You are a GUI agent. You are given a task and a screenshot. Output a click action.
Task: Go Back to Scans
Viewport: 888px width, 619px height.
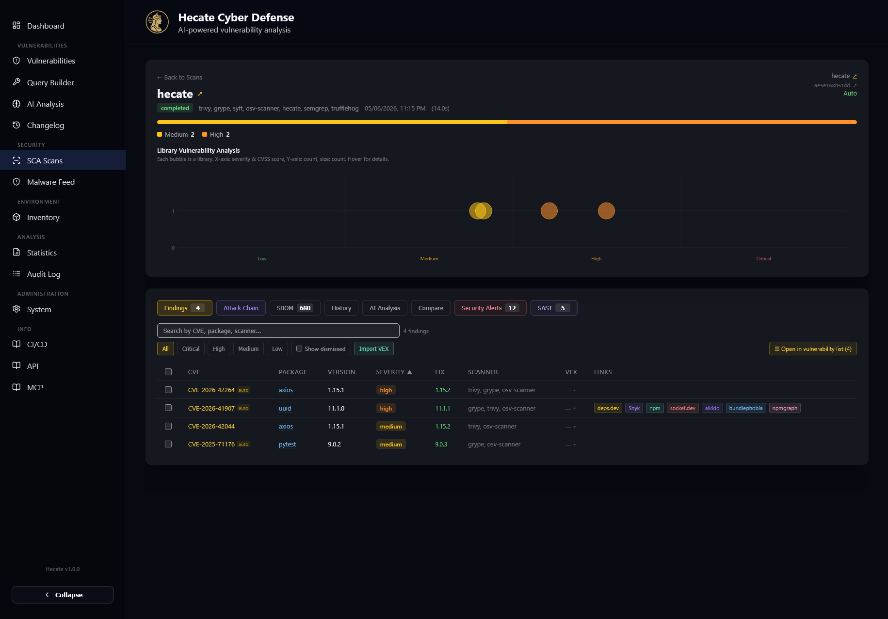coord(179,77)
